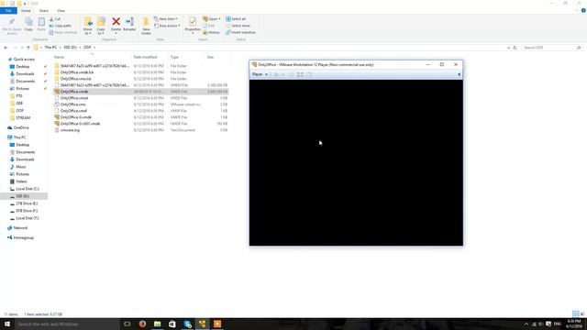Image resolution: width=587 pixels, height=330 pixels.
Task: Open Task View on the taskbar
Action: pyautogui.click(x=127, y=324)
